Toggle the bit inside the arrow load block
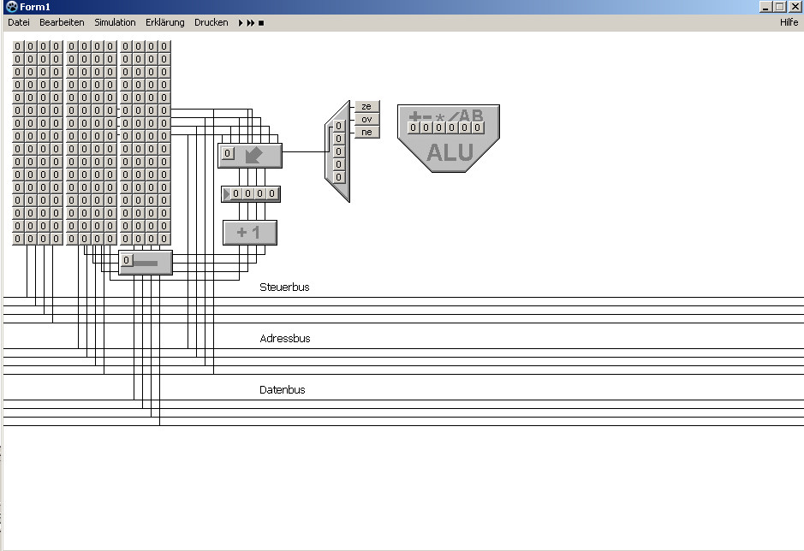Image resolution: width=804 pixels, height=551 pixels. coord(227,154)
